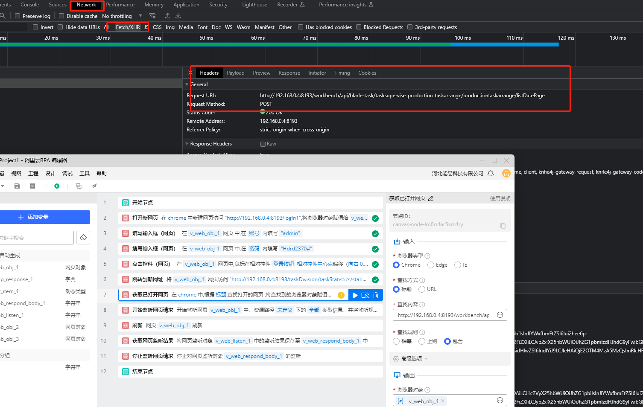The width and height of the screenshot is (643, 407).
Task: Enable the Invert filter checkbox
Action: [35, 27]
